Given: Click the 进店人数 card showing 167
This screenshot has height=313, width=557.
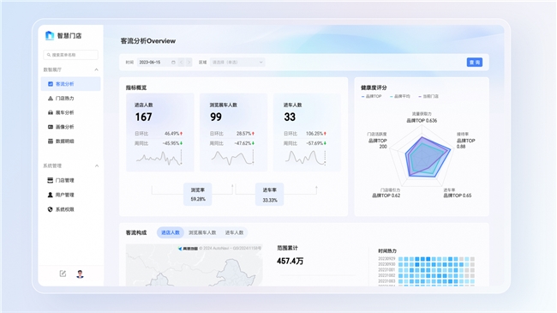Looking at the screenshot, I should pyautogui.click(x=160, y=133).
